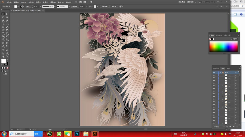
Task: Collapse the 图层 1 layer chevron
Action: [220, 73]
